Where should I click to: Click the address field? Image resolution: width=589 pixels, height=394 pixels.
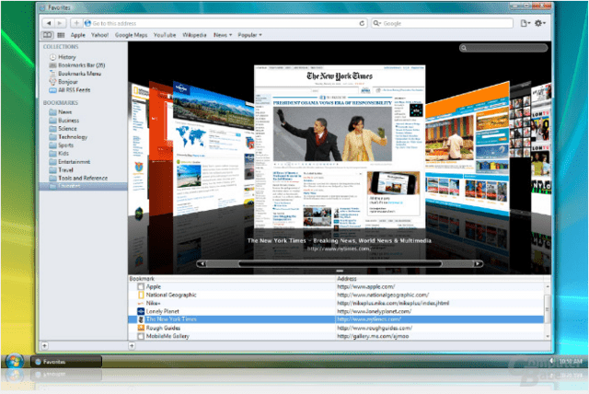click(225, 23)
